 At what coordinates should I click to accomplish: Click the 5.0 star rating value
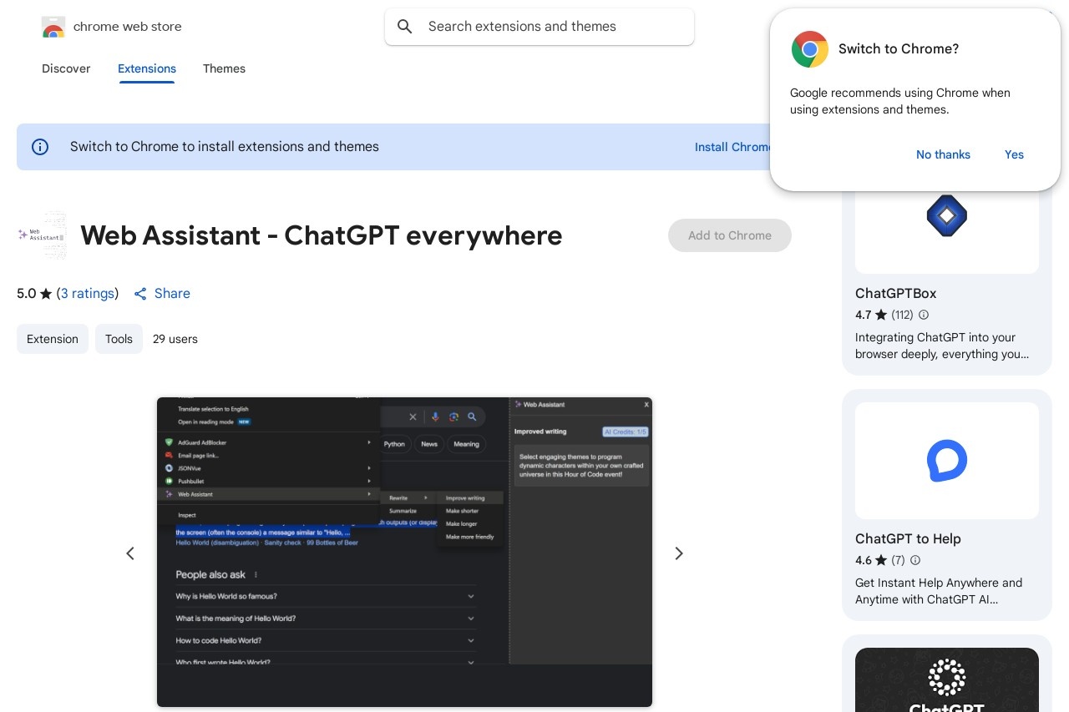(x=27, y=294)
